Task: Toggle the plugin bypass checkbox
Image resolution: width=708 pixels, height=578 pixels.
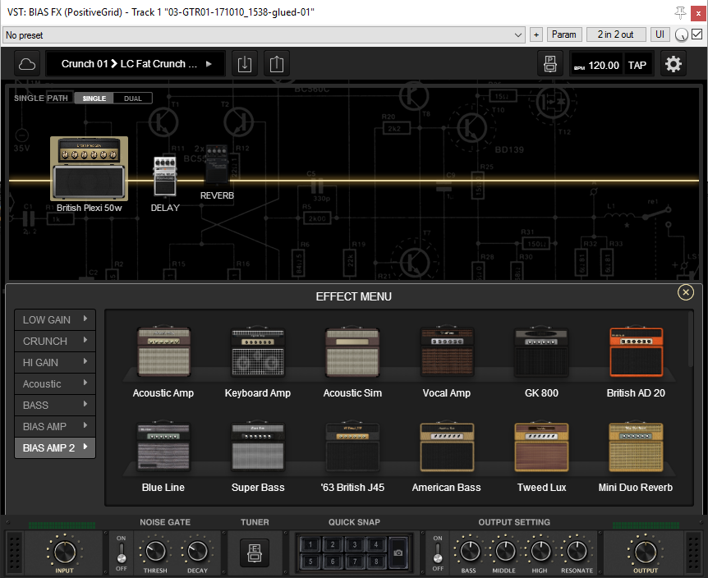Action: pyautogui.click(x=697, y=34)
